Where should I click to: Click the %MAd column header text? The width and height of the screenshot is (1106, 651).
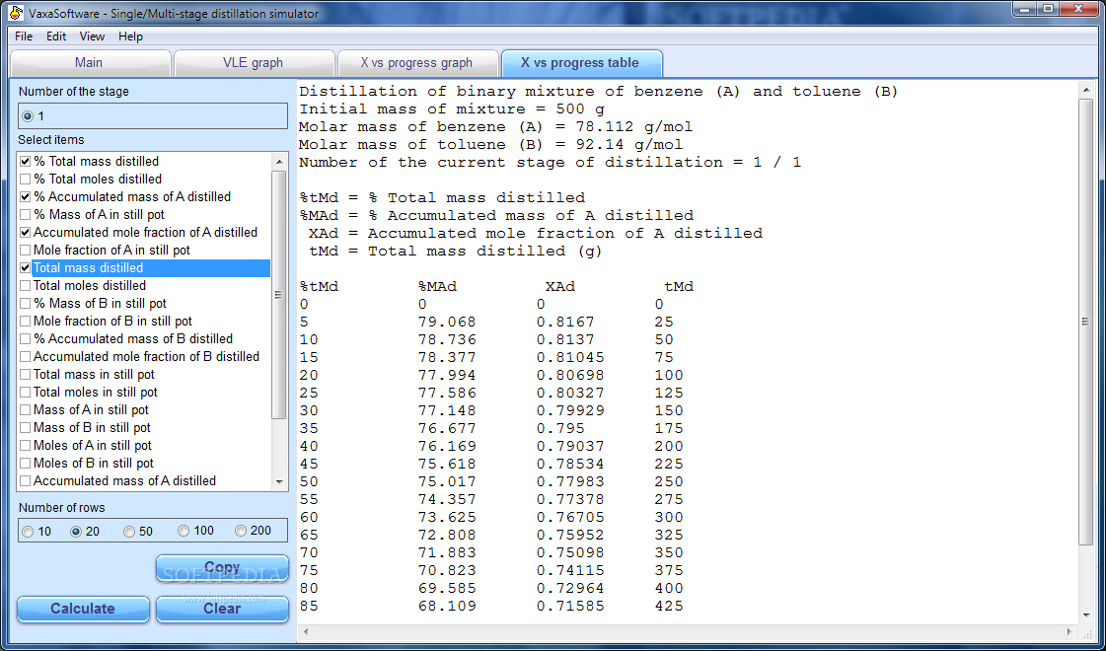coord(437,286)
